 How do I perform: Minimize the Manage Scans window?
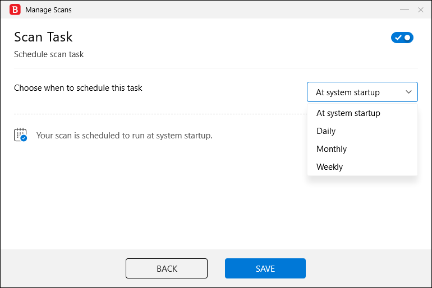tap(404, 10)
